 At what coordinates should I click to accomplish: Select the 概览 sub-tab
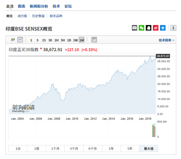[9, 16]
